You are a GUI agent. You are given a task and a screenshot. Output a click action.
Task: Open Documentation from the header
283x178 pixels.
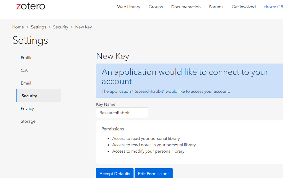[x=186, y=7]
